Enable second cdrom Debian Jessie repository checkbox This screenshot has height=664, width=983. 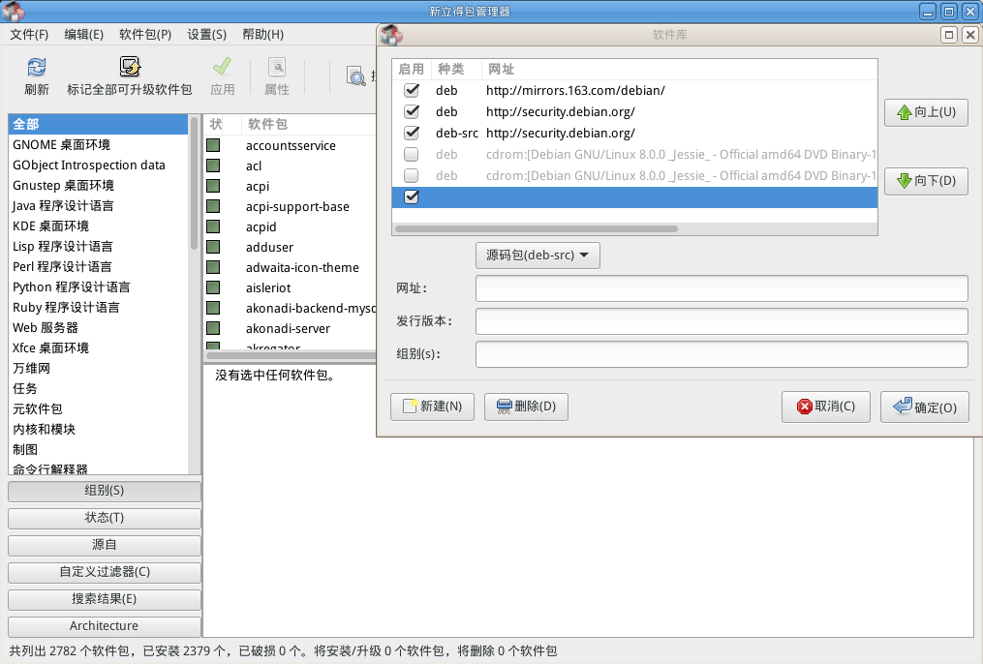(x=412, y=175)
